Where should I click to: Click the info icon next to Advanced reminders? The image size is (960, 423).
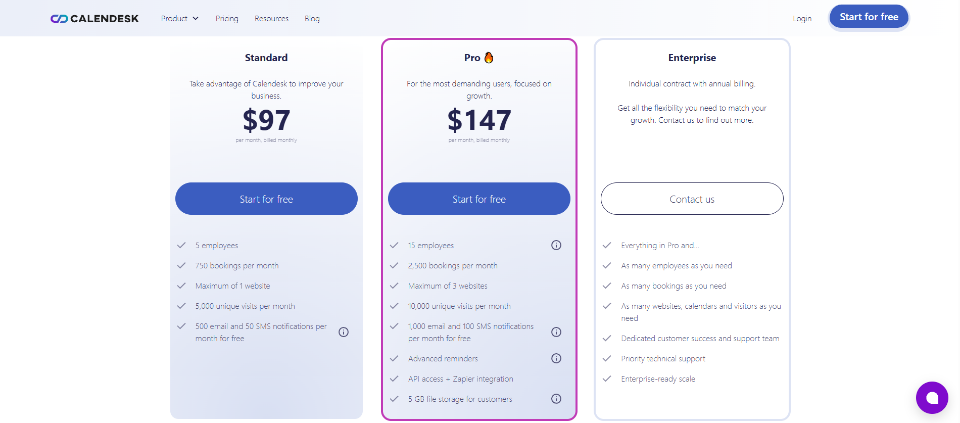point(556,358)
